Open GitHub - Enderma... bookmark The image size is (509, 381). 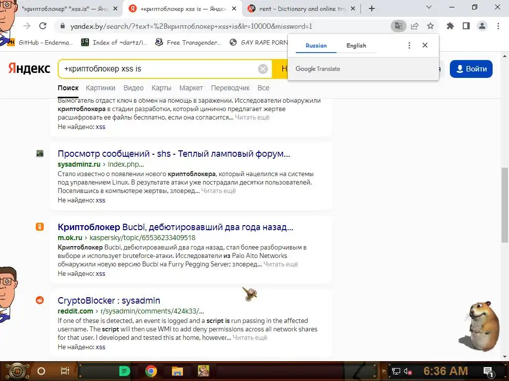pos(41,43)
